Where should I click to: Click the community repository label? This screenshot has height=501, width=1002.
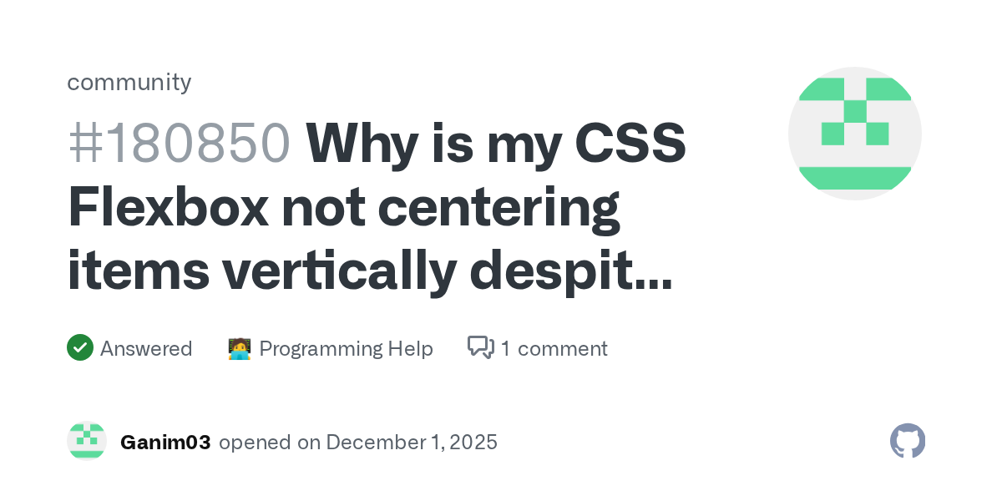tap(129, 82)
